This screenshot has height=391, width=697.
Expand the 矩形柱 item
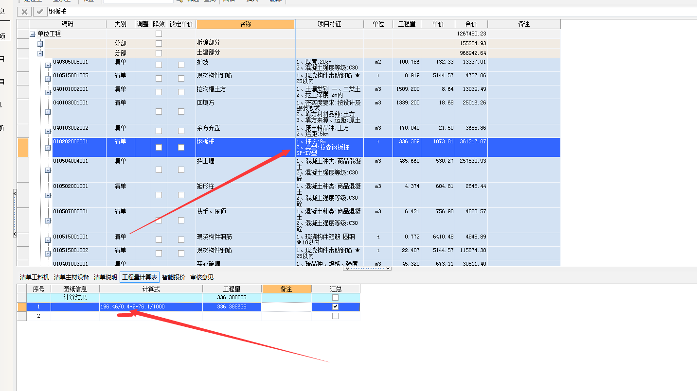48,195
